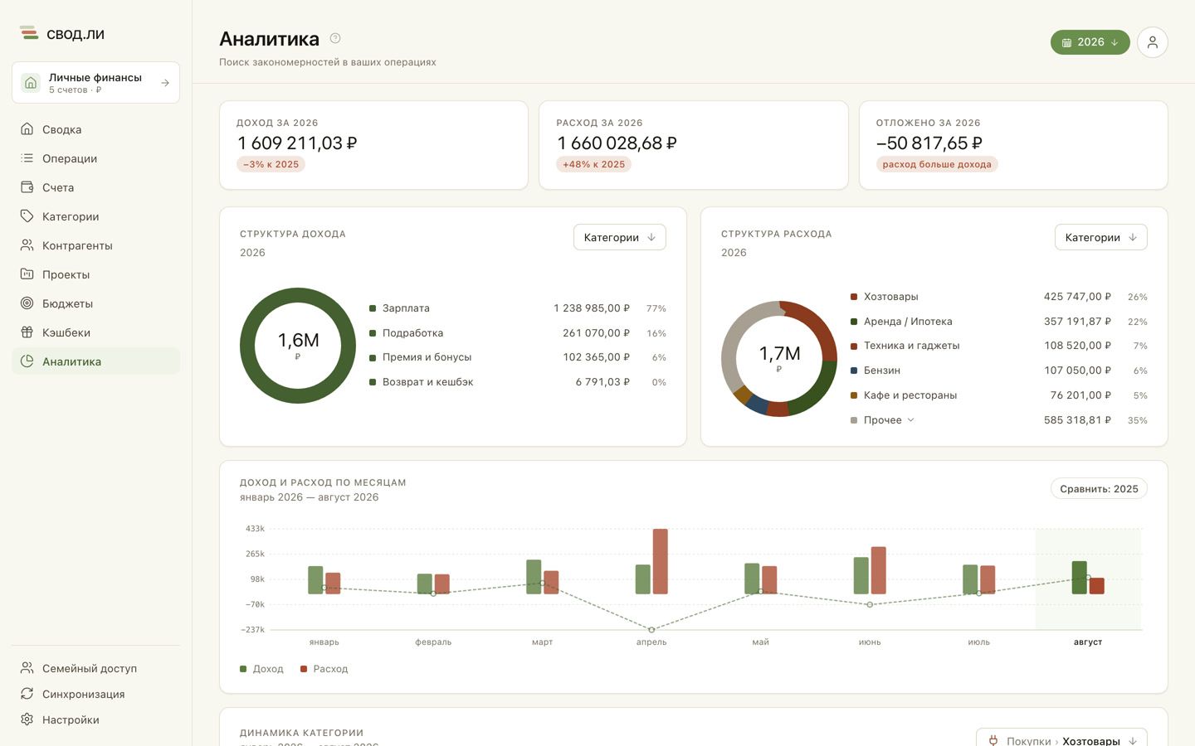Image resolution: width=1195 pixels, height=746 pixels.
Task: Open Операции page
Action: (95, 158)
